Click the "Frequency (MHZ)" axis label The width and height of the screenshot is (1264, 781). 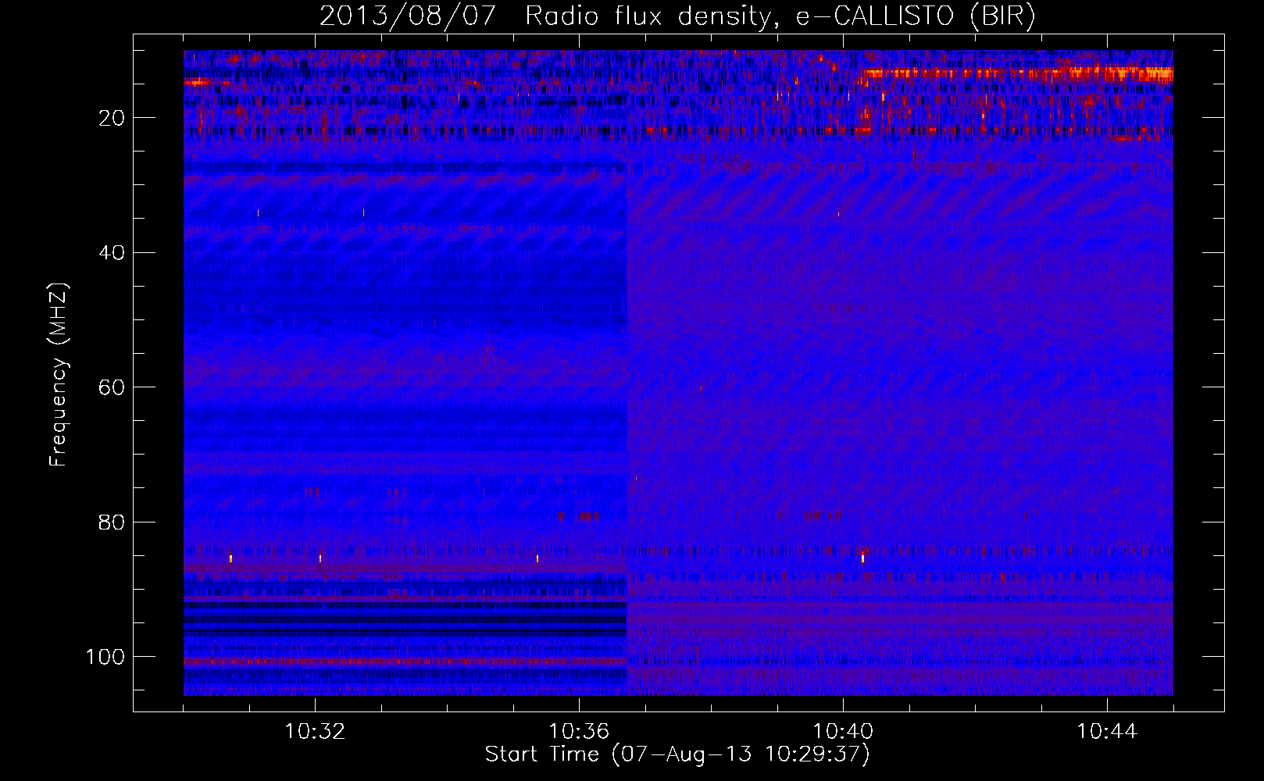(58, 374)
